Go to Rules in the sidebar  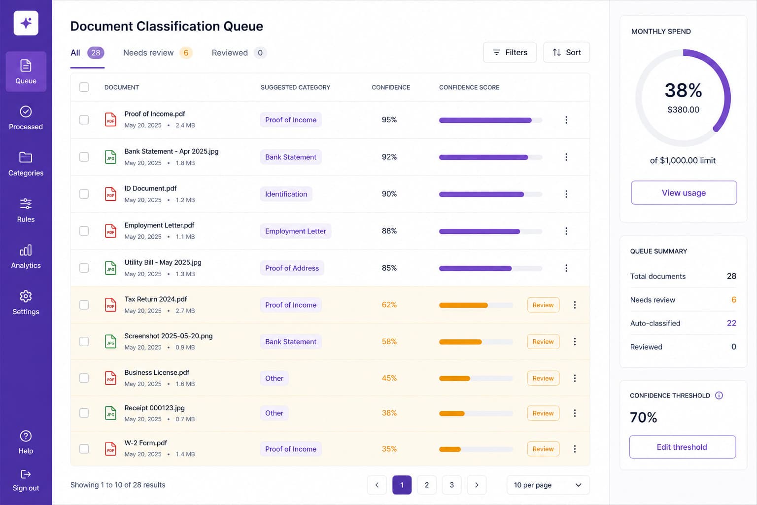click(26, 210)
